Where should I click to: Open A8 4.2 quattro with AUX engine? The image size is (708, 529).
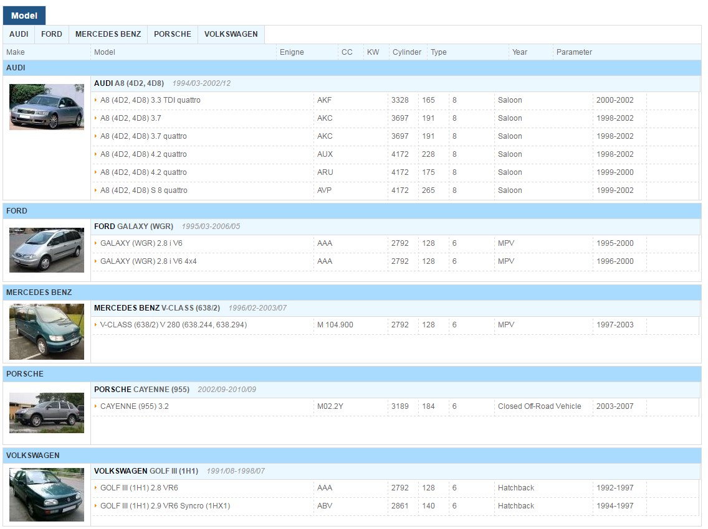coord(143,154)
